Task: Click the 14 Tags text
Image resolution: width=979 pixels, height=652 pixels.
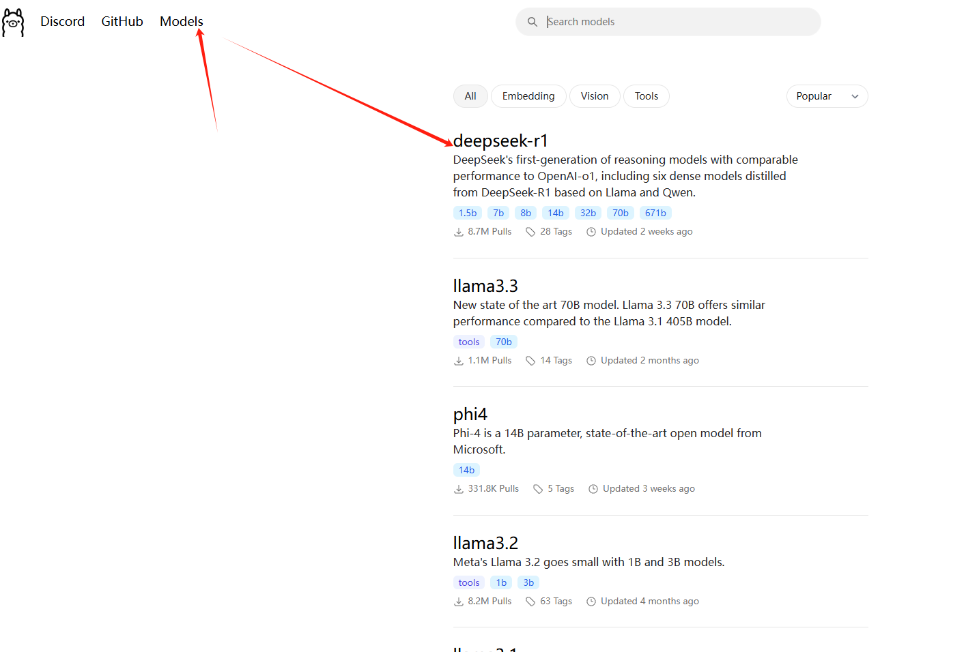Action: coord(556,361)
